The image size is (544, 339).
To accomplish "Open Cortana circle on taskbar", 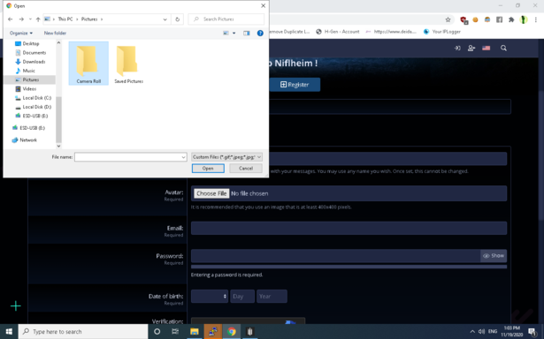I will pyautogui.click(x=157, y=332).
